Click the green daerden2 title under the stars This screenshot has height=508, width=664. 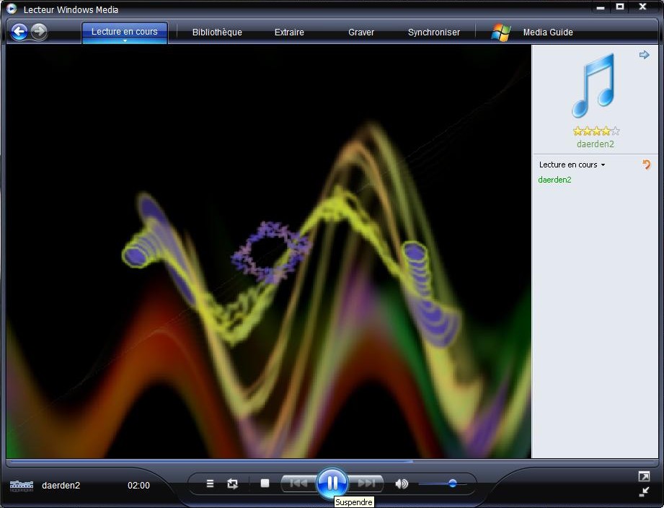click(x=595, y=144)
